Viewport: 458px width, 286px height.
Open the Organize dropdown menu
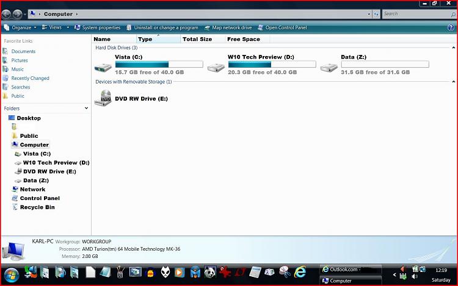pos(20,27)
